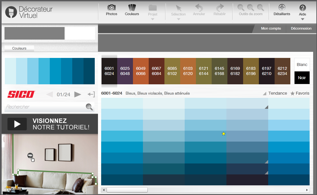Go to next color palette page
Screen dimensions: 317x195
pyautogui.click(x=78, y=94)
